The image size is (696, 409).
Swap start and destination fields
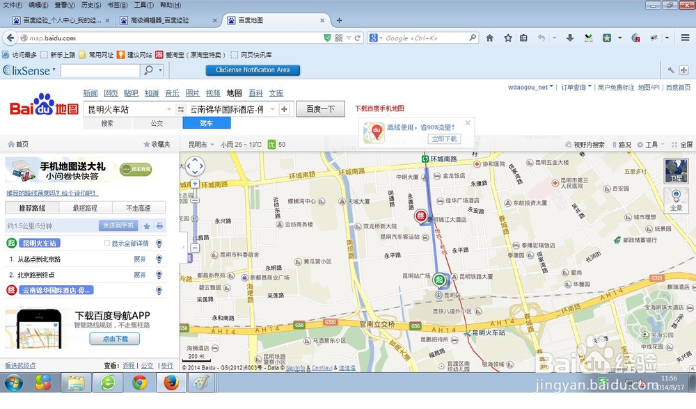181,109
